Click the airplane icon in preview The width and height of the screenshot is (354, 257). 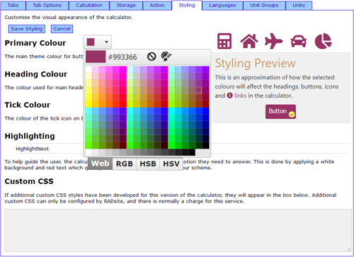point(273,41)
